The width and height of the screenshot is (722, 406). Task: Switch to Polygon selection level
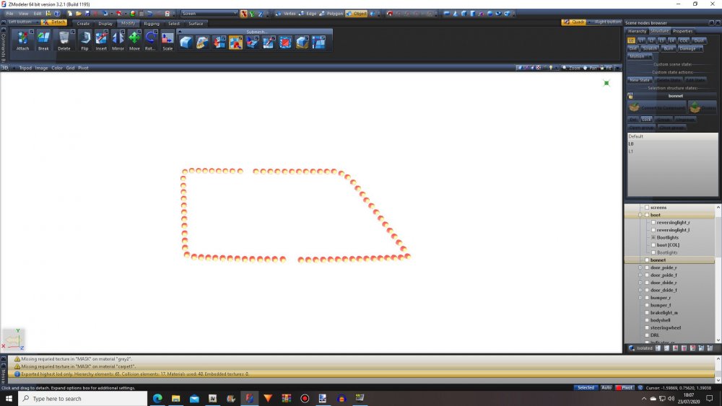coord(331,14)
